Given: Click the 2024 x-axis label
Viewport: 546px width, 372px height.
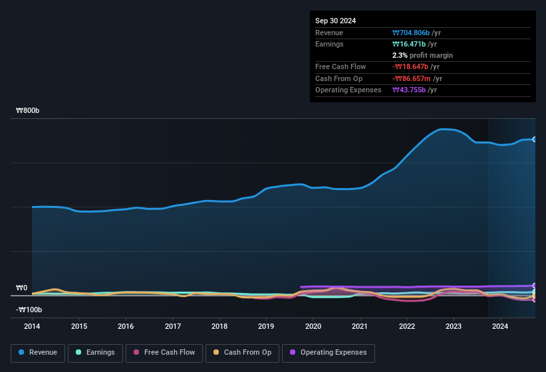Looking at the screenshot, I should pyautogui.click(x=500, y=326).
